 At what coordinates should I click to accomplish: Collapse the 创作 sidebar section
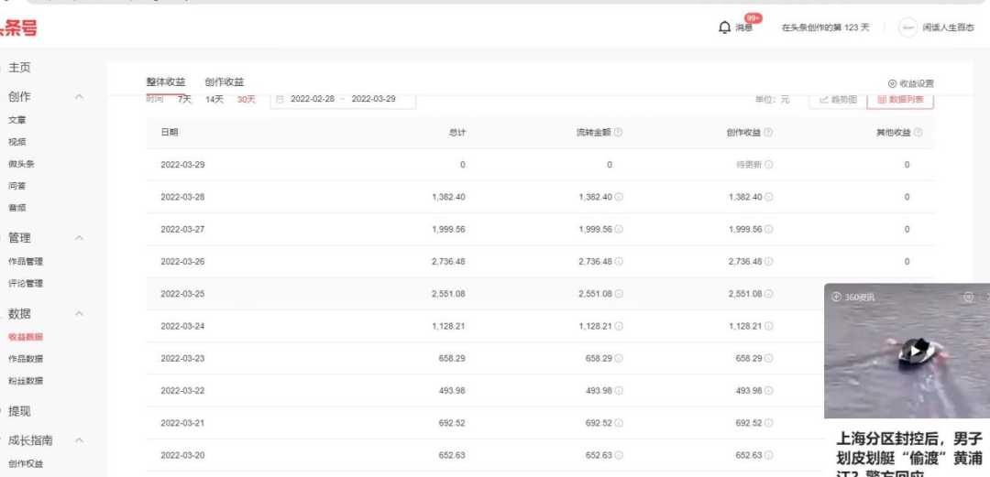tap(80, 97)
